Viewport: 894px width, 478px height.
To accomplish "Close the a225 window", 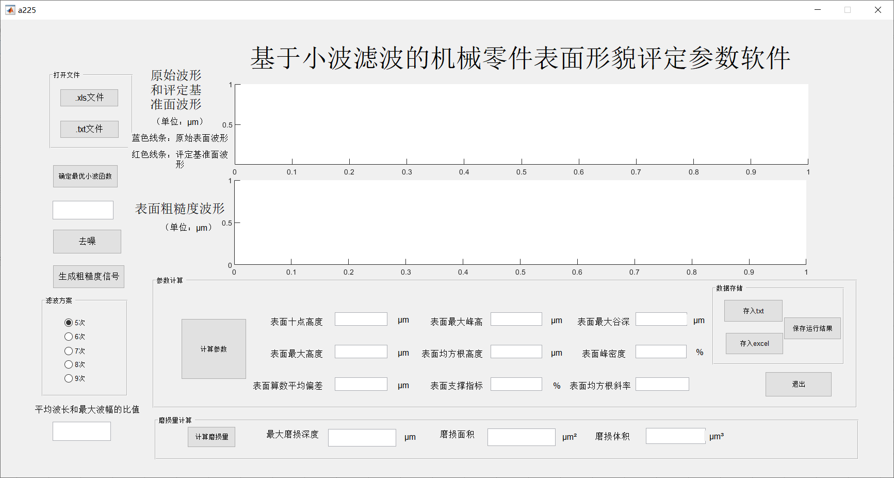I will tap(878, 10).
